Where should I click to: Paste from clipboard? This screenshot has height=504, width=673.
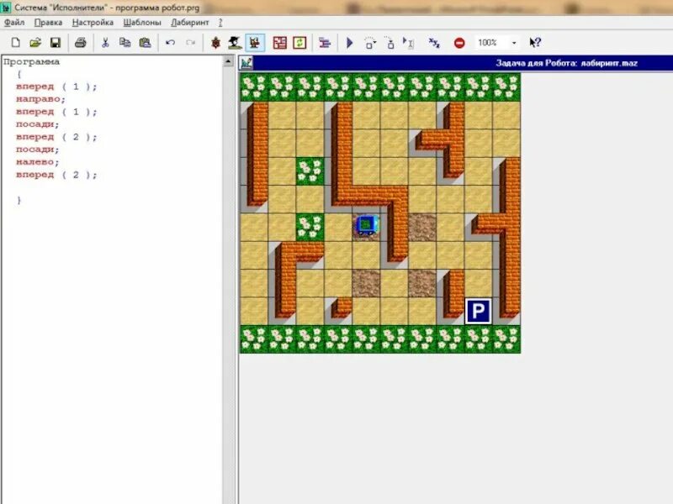point(145,43)
